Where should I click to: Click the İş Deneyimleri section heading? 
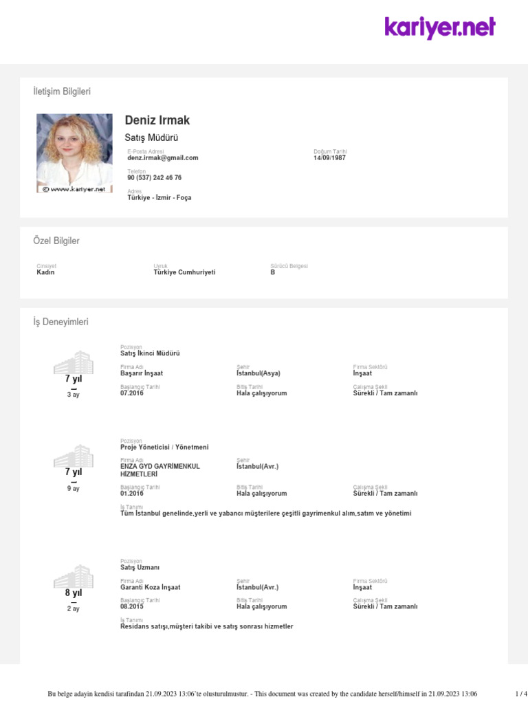pos(60,321)
